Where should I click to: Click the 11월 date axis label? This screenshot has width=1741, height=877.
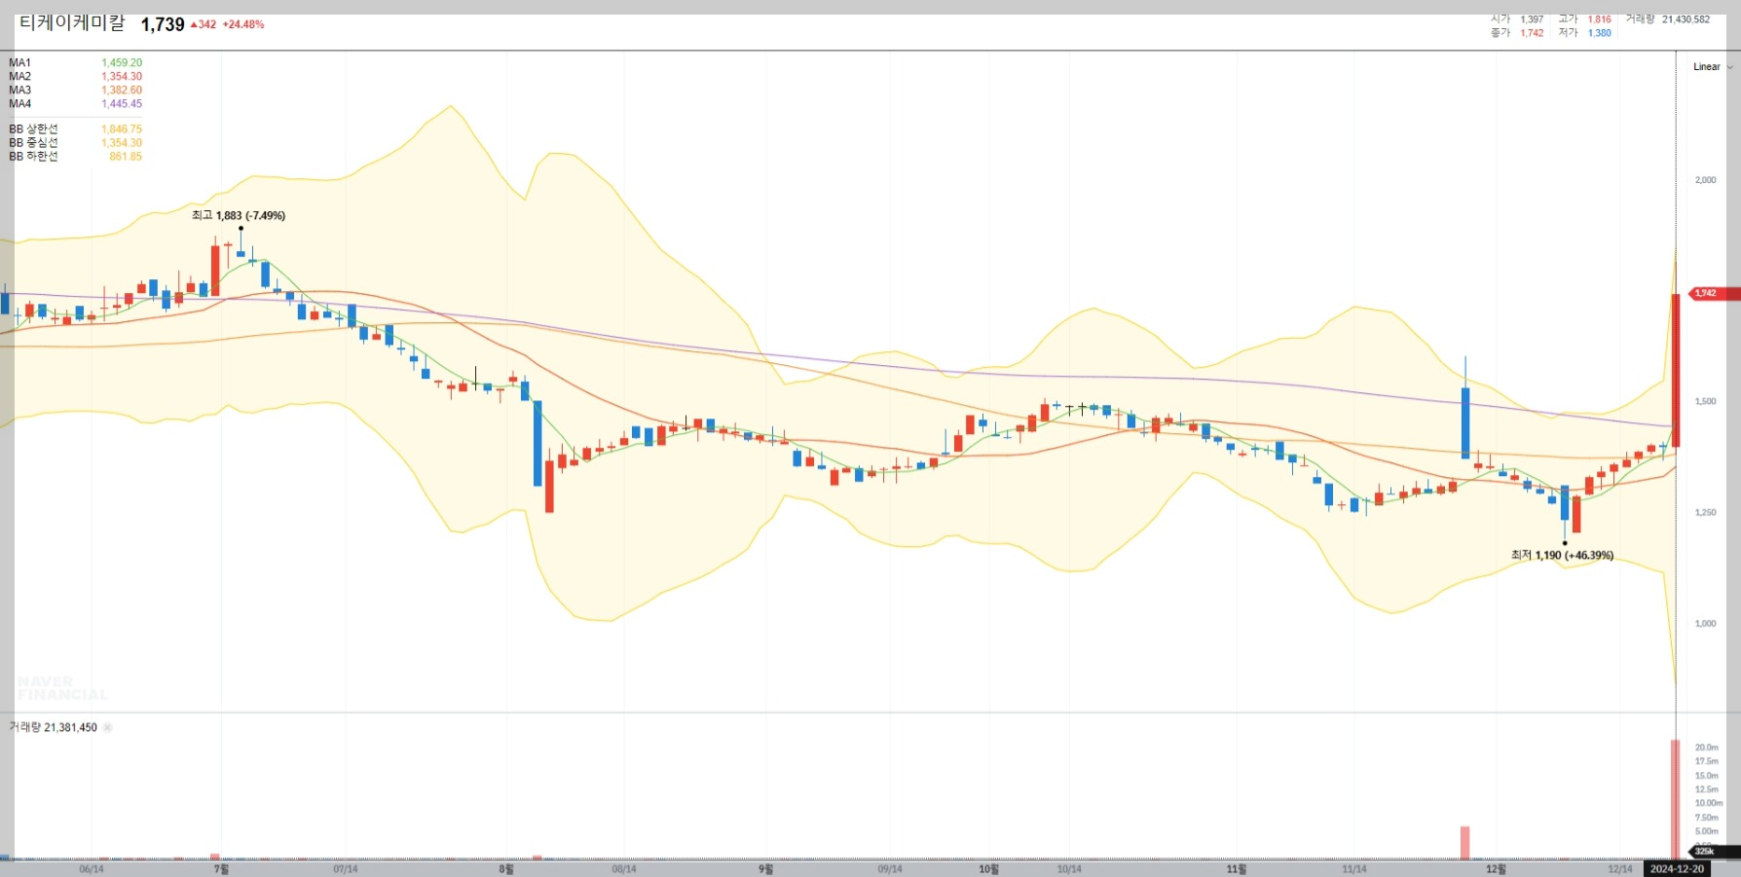(1237, 869)
